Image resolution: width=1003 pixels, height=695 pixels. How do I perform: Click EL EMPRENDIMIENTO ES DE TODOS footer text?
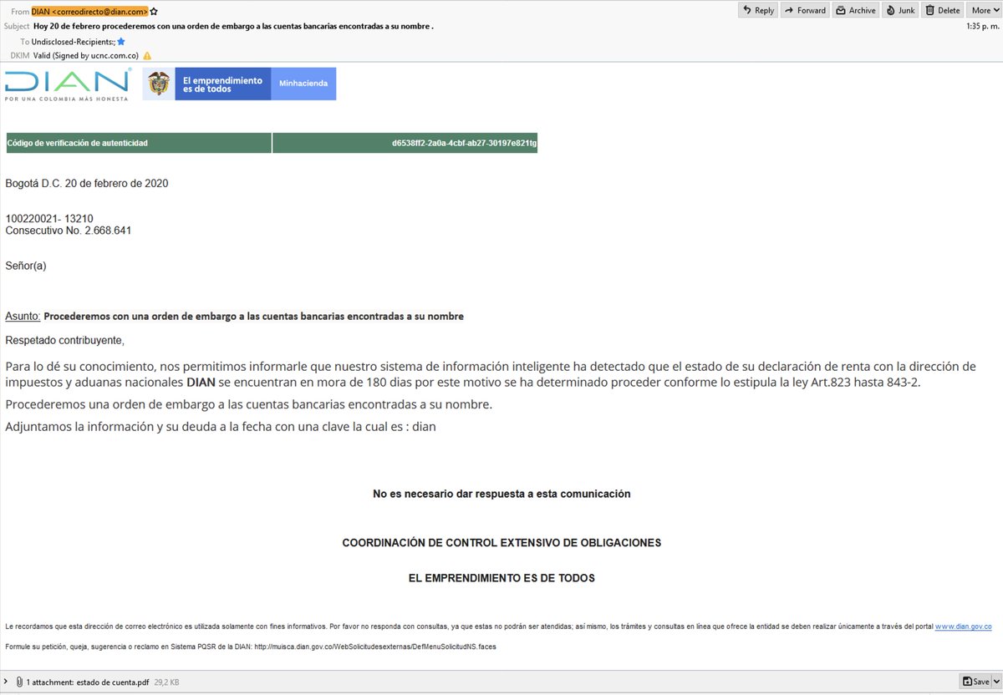[x=501, y=578]
